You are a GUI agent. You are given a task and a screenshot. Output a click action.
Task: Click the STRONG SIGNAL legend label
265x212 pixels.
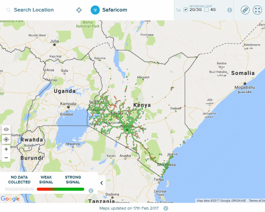[x=73, y=180]
